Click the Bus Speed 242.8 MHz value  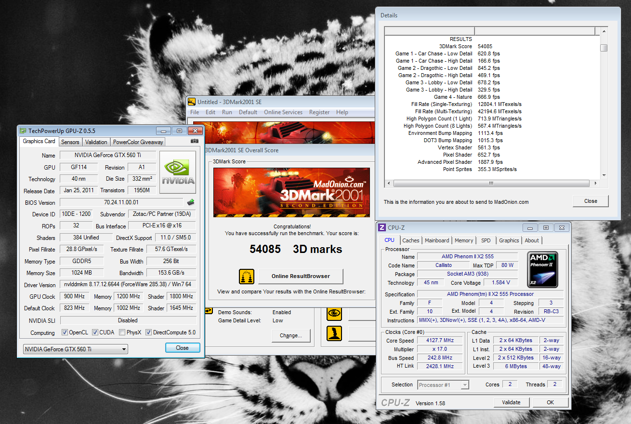click(440, 358)
